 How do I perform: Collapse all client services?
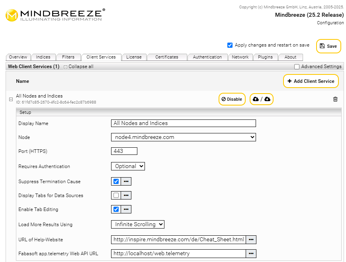coord(78,66)
